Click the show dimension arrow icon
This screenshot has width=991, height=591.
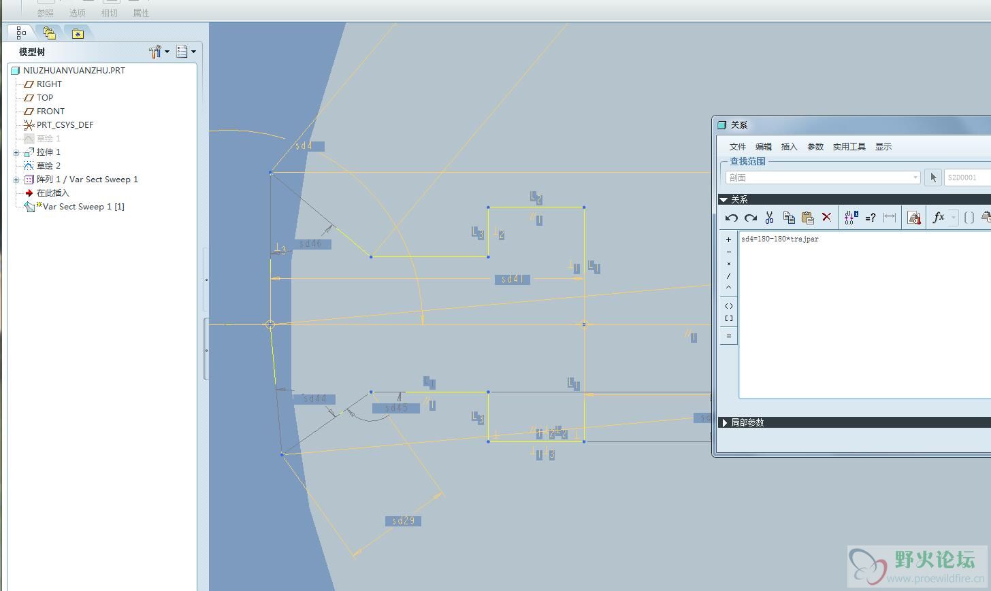[890, 218]
